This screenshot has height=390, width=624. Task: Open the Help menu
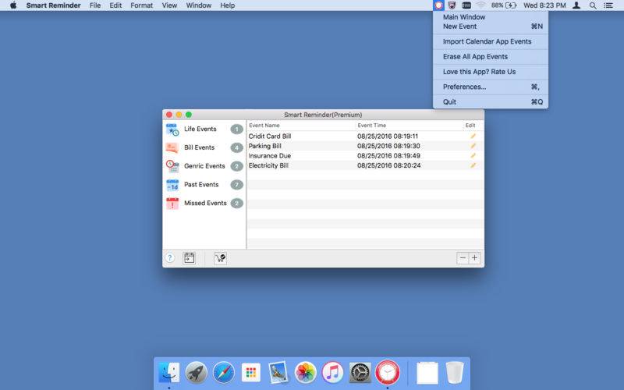click(x=228, y=5)
